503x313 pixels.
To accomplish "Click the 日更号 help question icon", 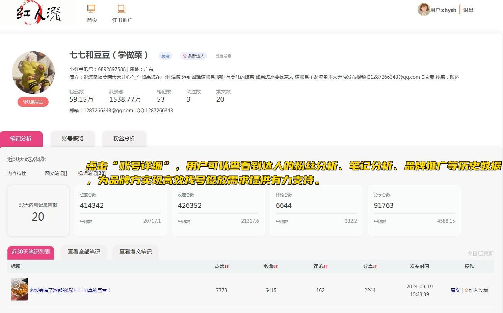I will (x=230, y=56).
